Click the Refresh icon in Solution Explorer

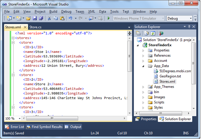tap(153, 33)
